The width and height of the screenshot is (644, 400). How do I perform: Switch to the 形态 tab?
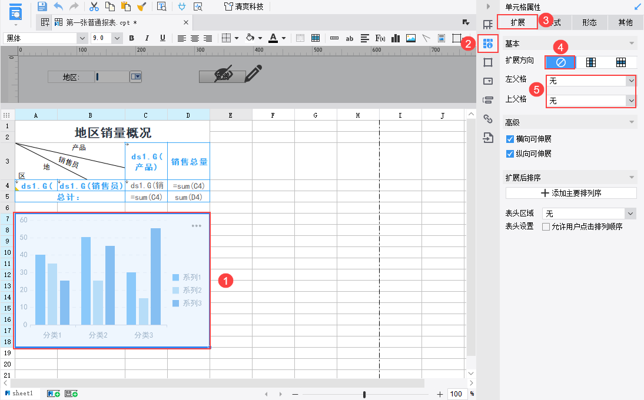coord(589,22)
